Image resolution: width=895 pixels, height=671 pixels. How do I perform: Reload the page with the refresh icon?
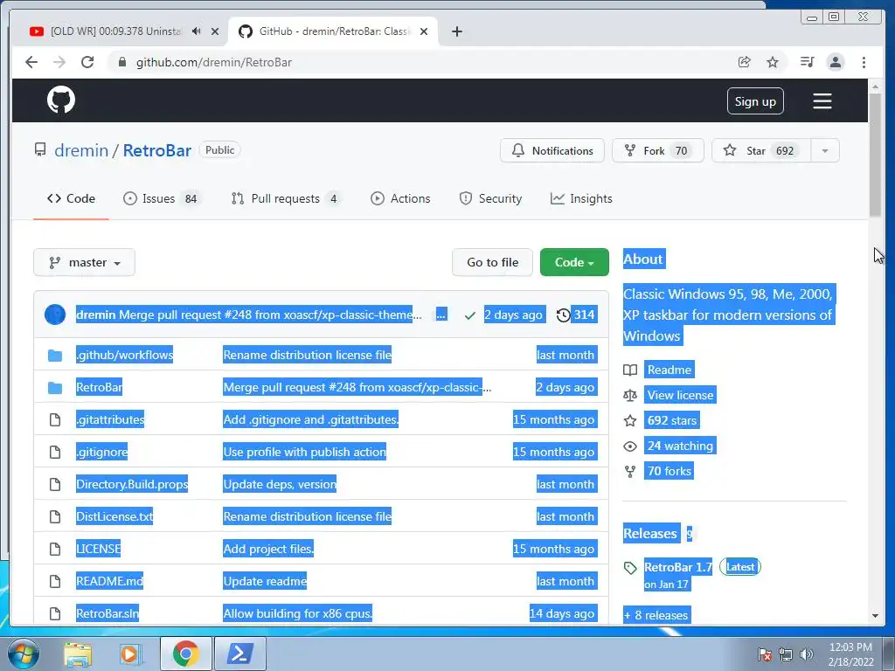pos(87,62)
